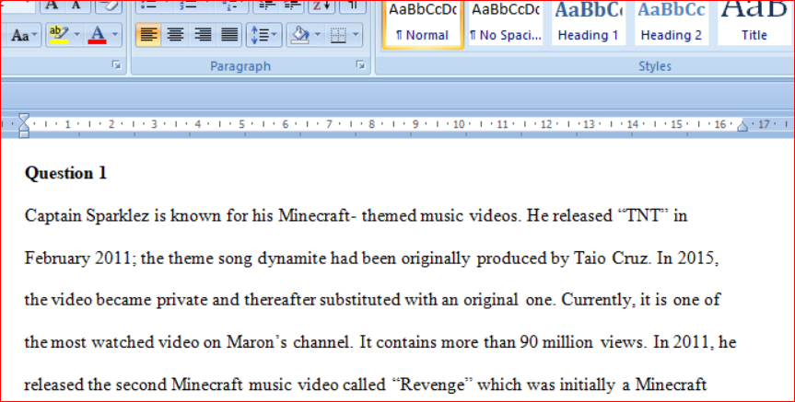
Task: Click the "Question 1" heading
Action: [x=66, y=173]
